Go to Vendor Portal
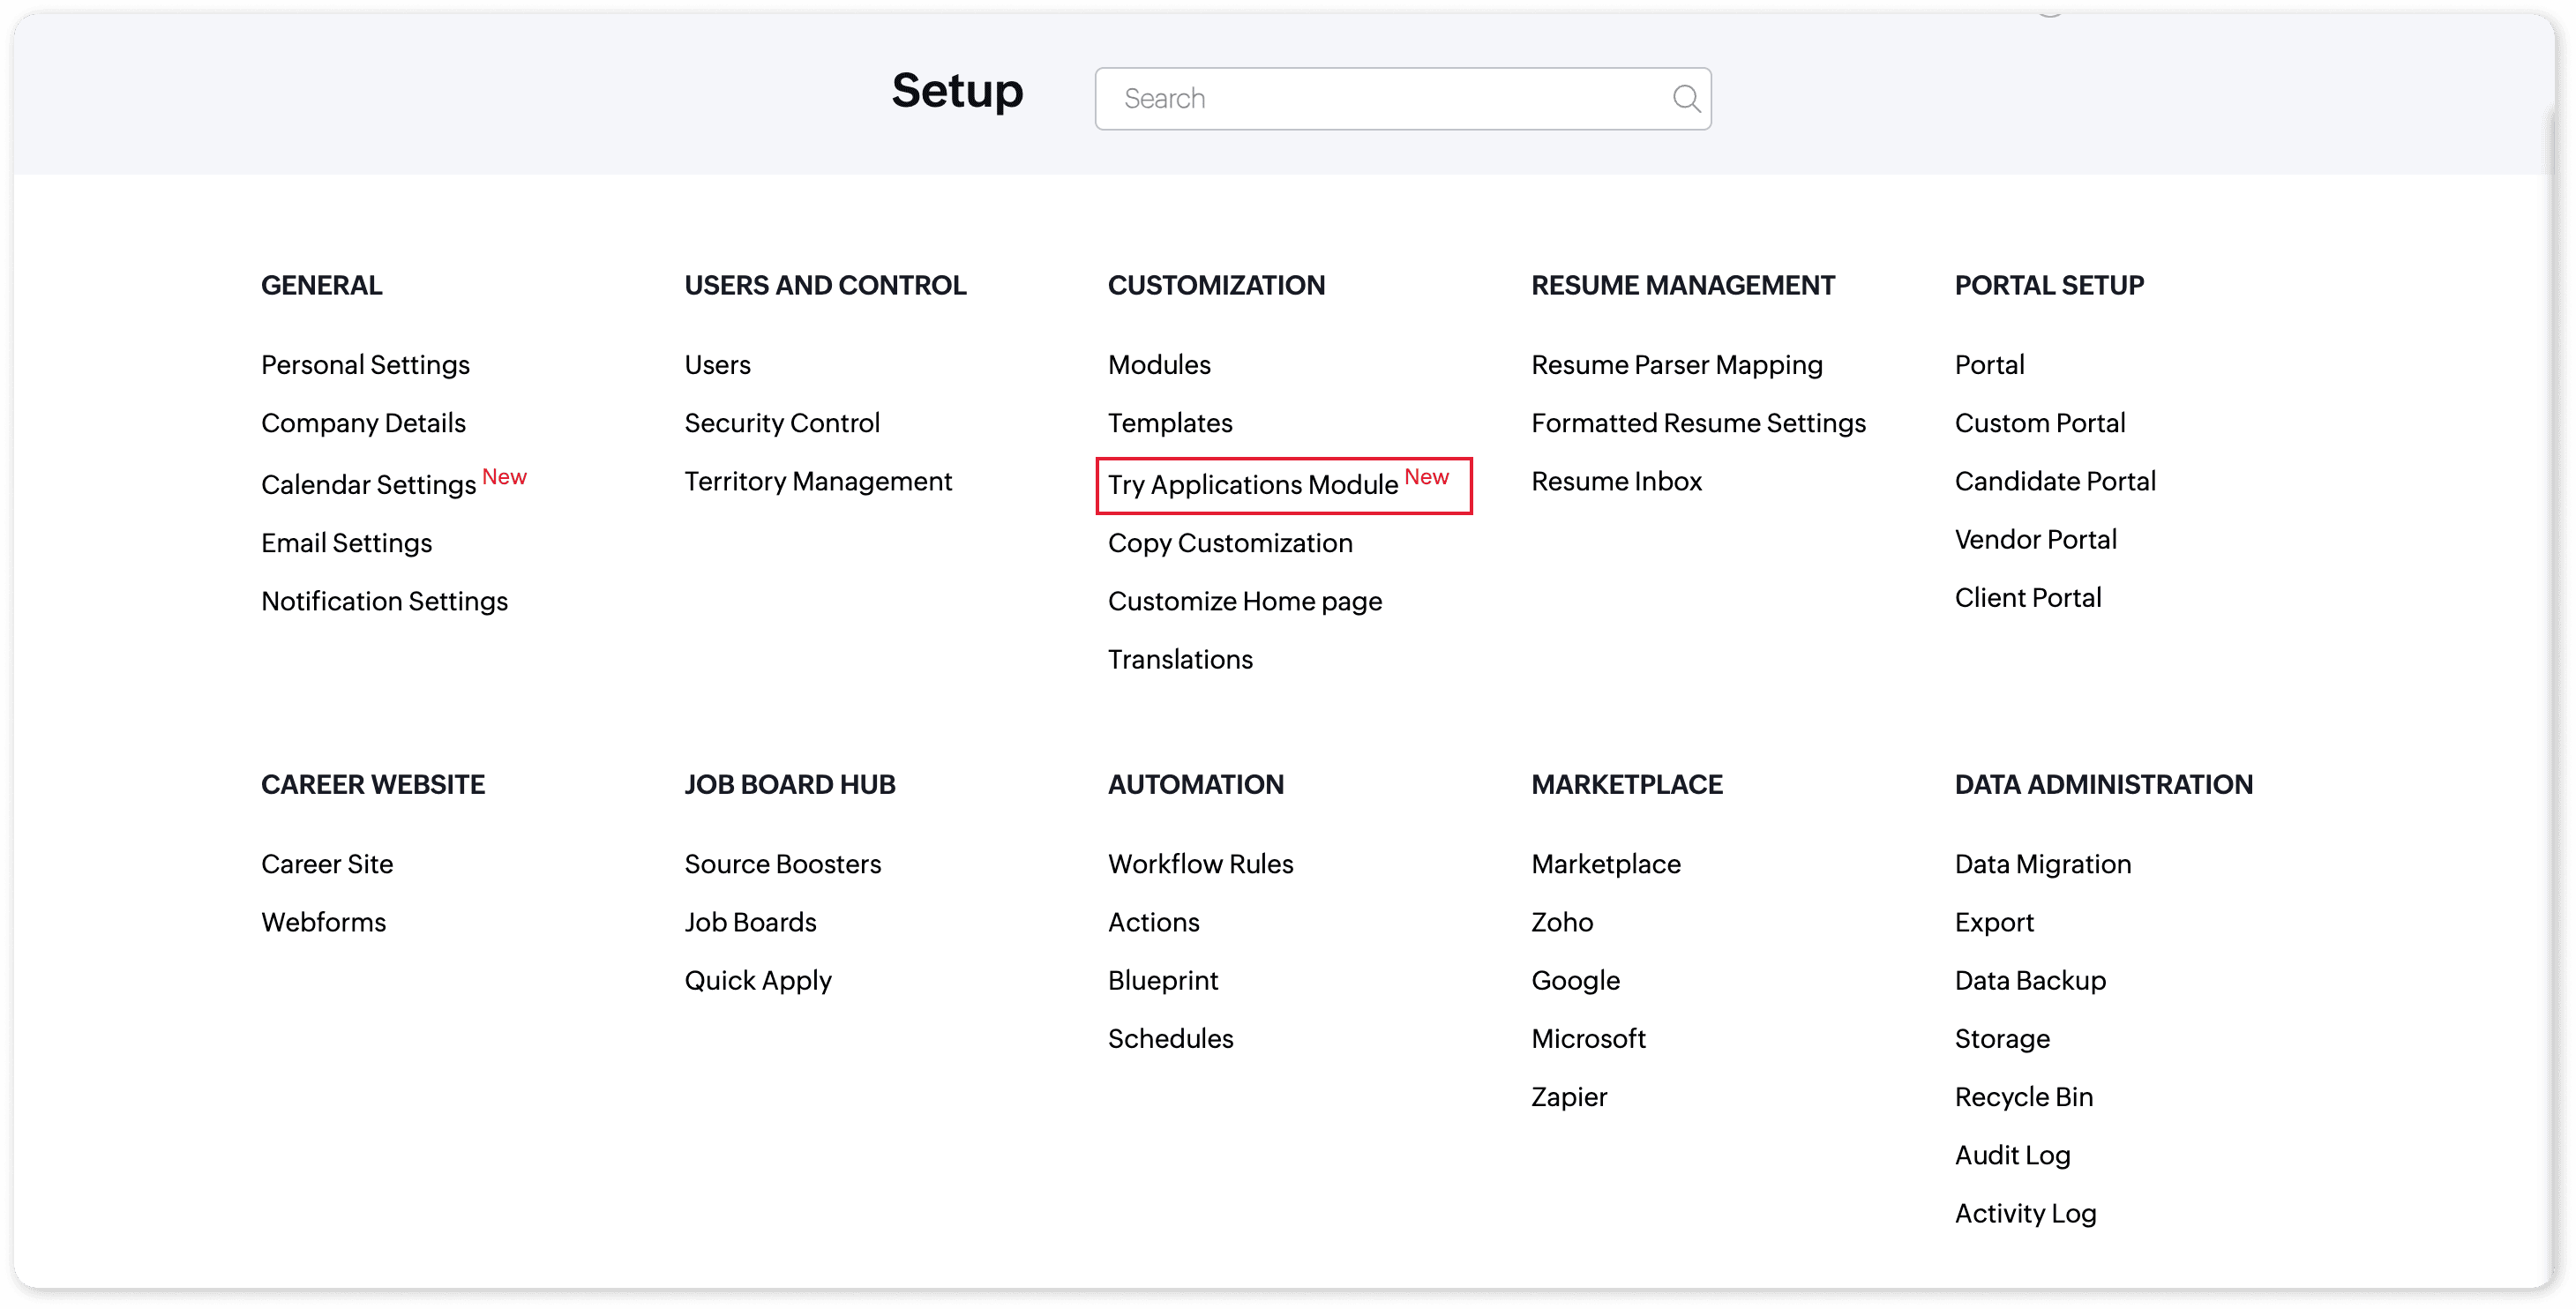 [2035, 540]
